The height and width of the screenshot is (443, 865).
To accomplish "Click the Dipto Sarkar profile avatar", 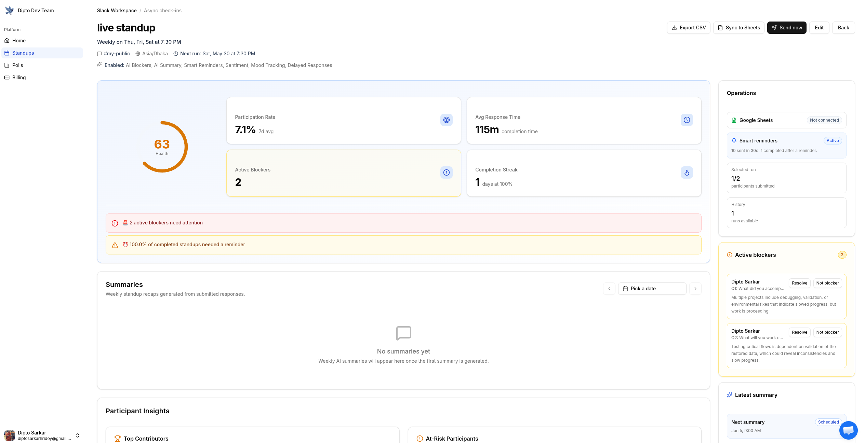I will [10, 435].
